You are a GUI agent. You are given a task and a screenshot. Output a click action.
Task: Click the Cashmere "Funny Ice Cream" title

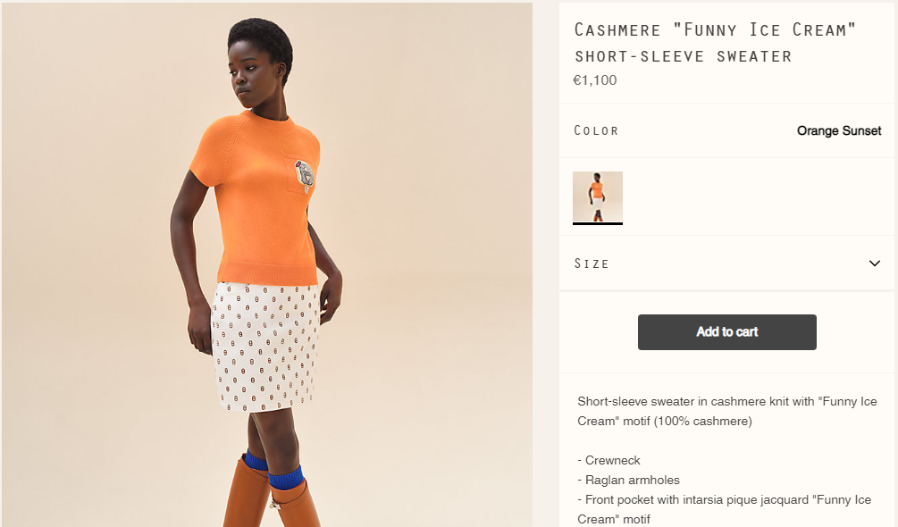(x=714, y=29)
